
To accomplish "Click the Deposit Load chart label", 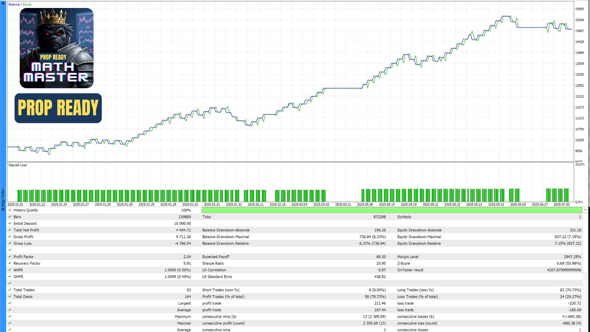I will click(18, 165).
